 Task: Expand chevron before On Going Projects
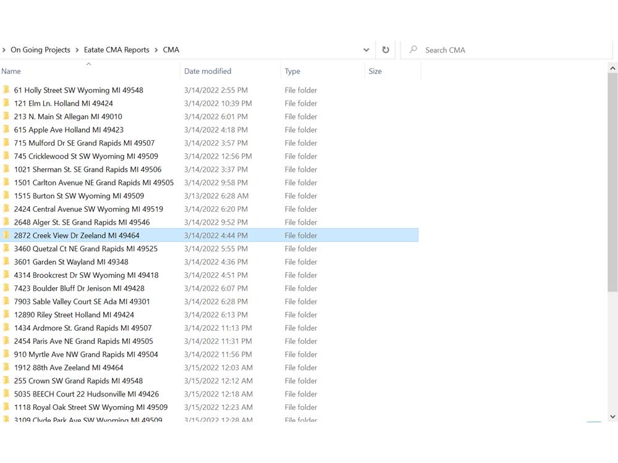[4, 50]
